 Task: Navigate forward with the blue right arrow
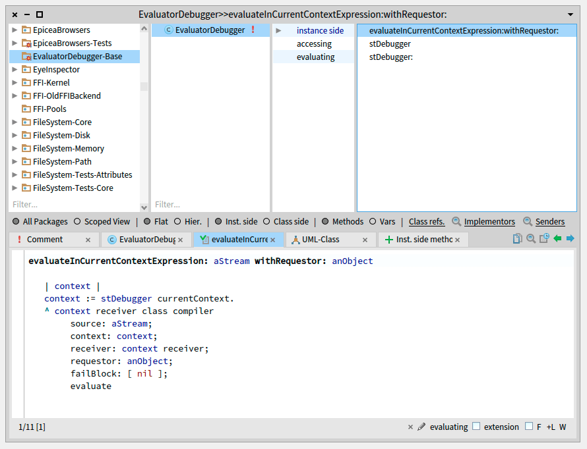[x=570, y=239]
